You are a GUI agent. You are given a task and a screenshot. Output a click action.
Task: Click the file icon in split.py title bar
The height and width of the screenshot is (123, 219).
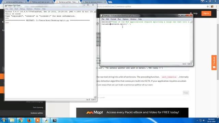click(x=102, y=16)
